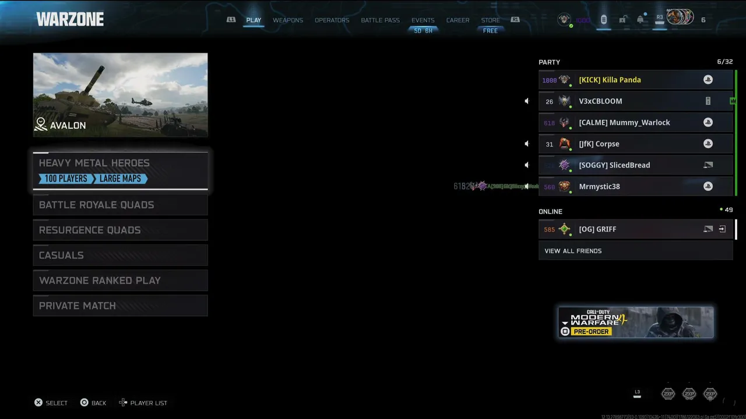Switch to the Play tab
Screen dimensions: 746x419
pyautogui.click(x=254, y=20)
